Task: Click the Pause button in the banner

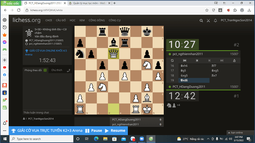Action: tap(94, 131)
